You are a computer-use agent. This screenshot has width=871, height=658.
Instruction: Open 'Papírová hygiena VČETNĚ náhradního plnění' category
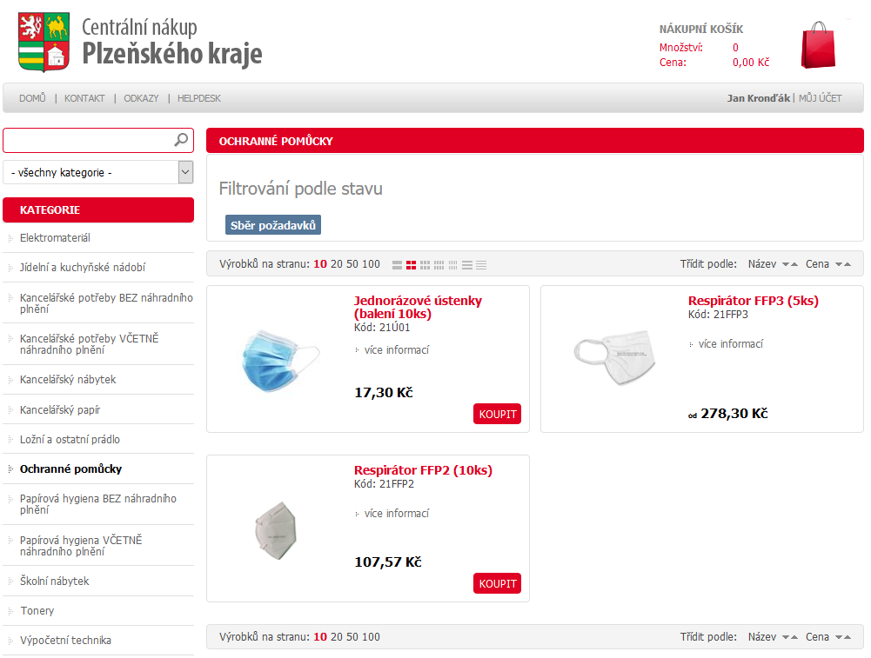click(81, 545)
